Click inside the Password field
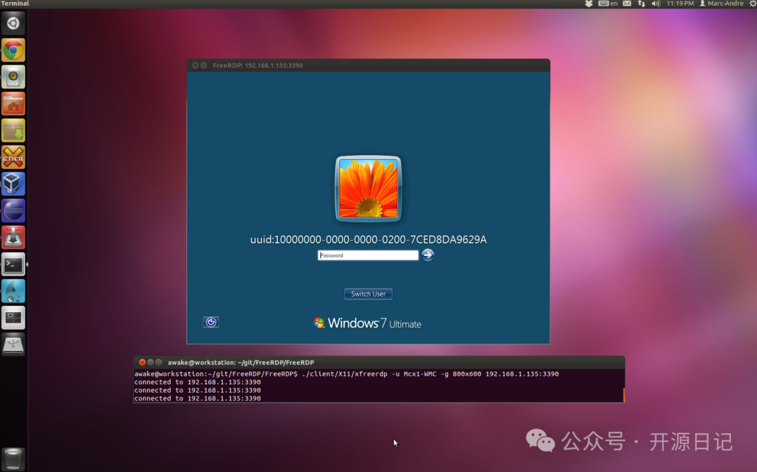 (367, 255)
